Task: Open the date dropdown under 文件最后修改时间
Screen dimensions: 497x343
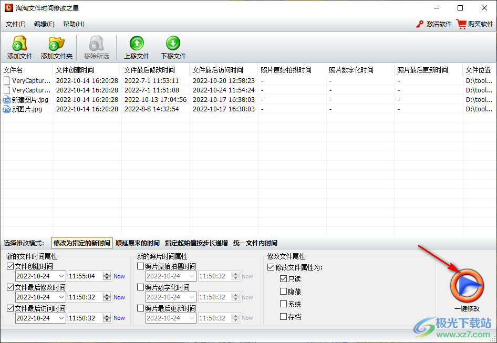Action: point(61,297)
